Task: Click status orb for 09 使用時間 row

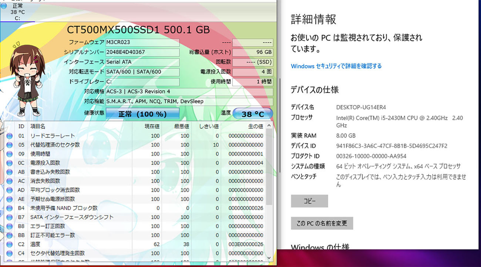Action: (9, 154)
